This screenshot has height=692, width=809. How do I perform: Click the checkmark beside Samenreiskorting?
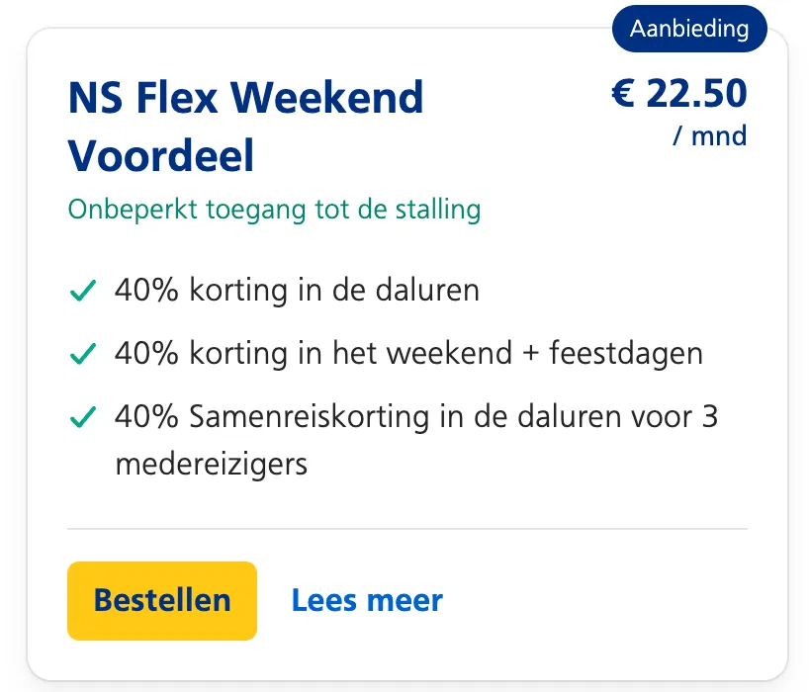tap(83, 417)
